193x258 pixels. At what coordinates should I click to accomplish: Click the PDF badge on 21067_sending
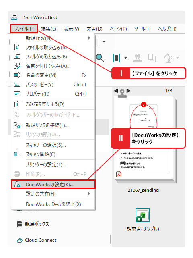coord(119,174)
